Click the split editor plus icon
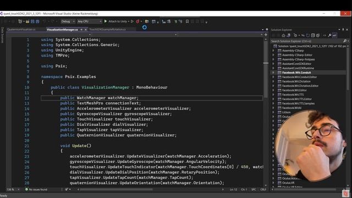 click(x=266, y=35)
